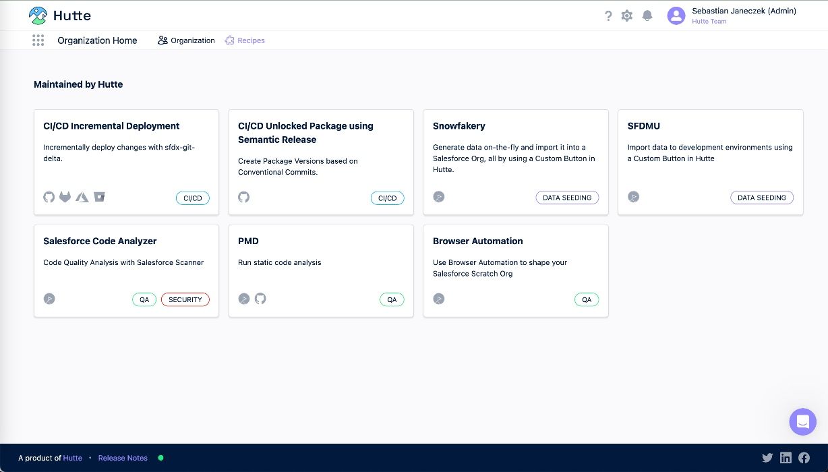Click the CLI icon on the Snowfakery card

(x=439, y=197)
